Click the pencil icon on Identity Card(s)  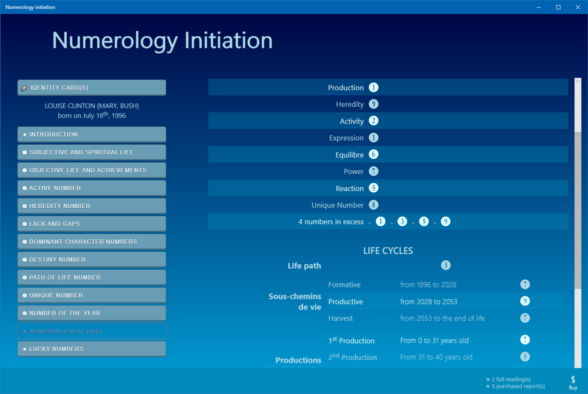coord(24,87)
